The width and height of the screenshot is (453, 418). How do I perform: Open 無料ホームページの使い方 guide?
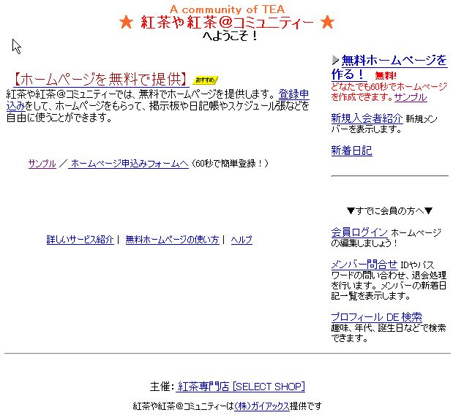click(x=172, y=240)
